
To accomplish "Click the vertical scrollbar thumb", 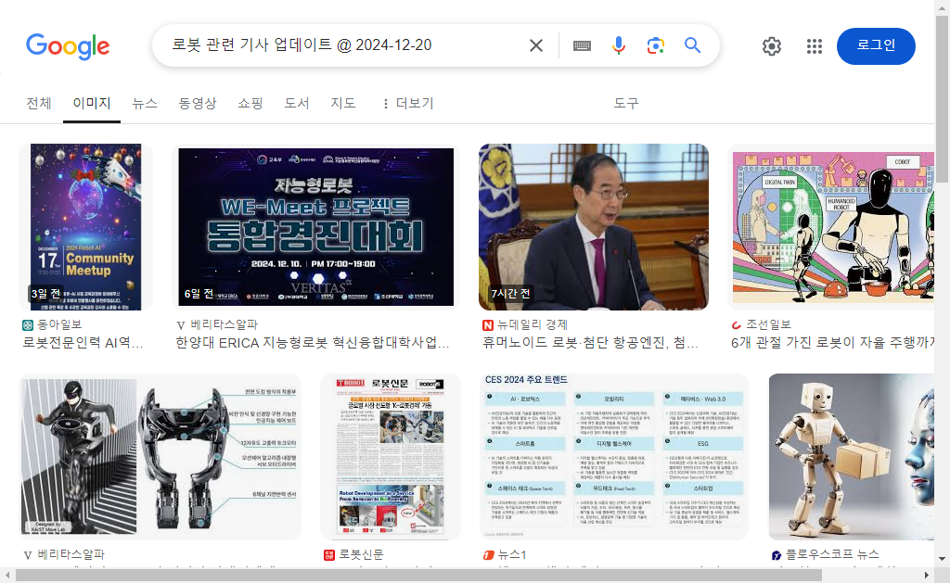I will (x=943, y=98).
